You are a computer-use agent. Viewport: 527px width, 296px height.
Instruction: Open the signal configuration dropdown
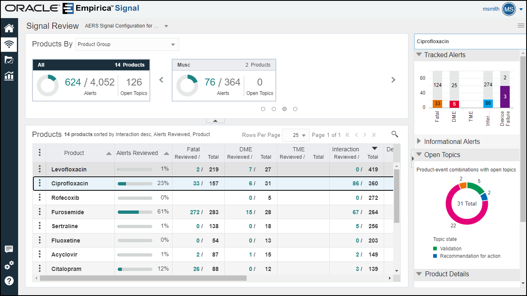pyautogui.click(x=166, y=26)
